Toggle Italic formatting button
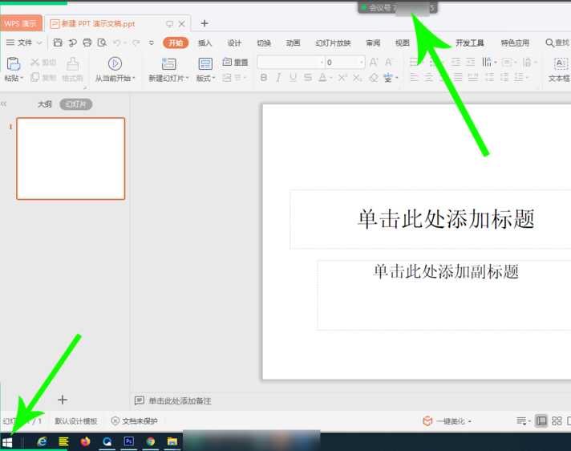Viewport: 571px width, 451px height. coord(278,78)
